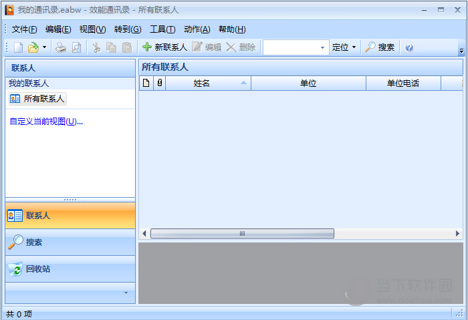Click the scroll right arrow of the list
468x320 pixels.
coord(457,234)
